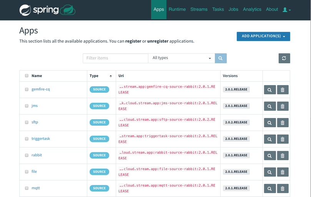The height and width of the screenshot is (197, 311).
Task: Click the Spring logo in header
Action: pyautogui.click(x=47, y=10)
